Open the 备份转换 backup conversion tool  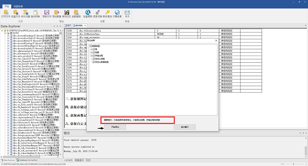coord(35,14)
